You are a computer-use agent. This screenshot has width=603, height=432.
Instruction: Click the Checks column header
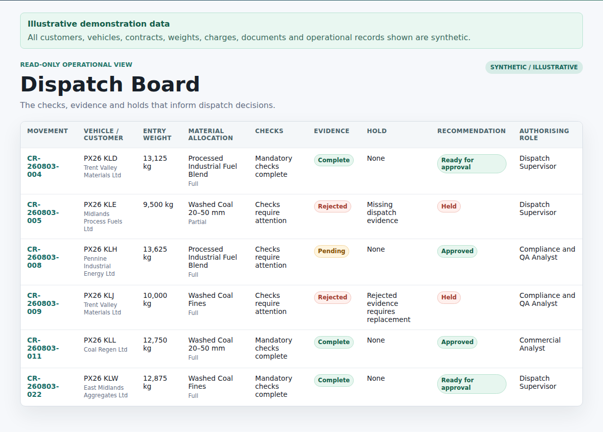coord(269,131)
